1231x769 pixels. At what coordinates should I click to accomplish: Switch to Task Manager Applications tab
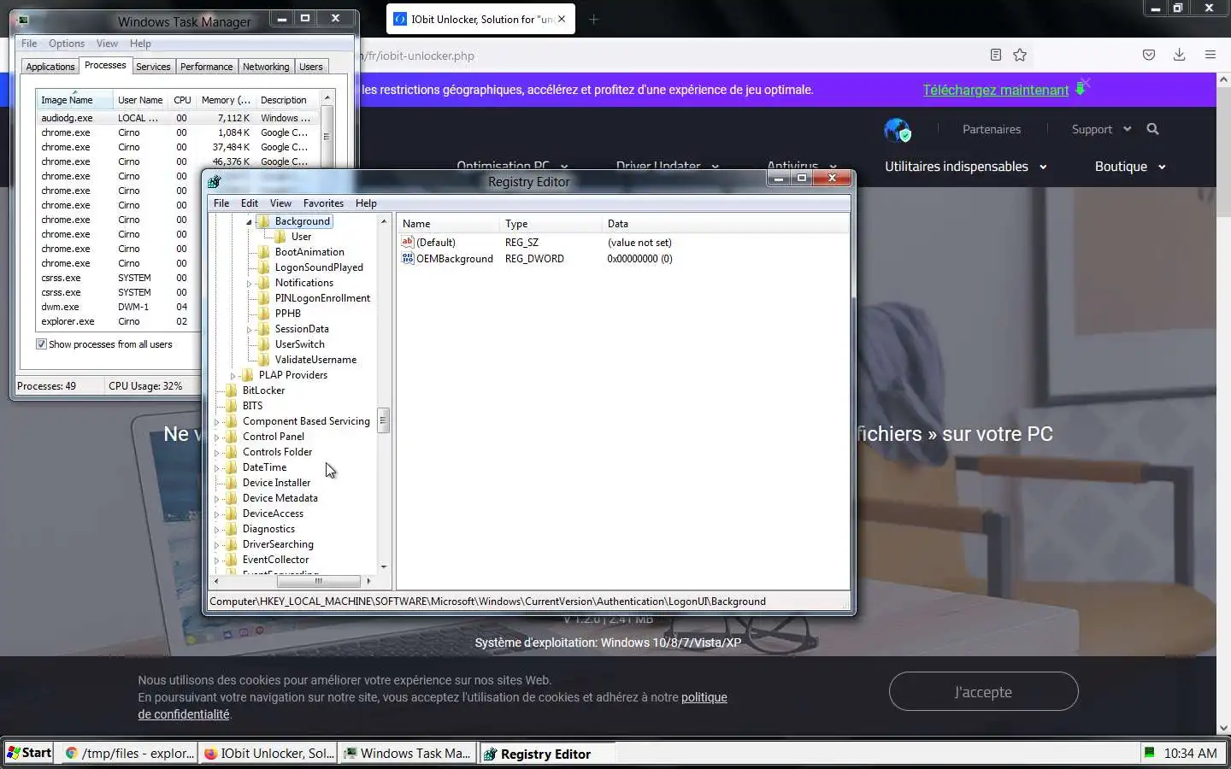50,67
